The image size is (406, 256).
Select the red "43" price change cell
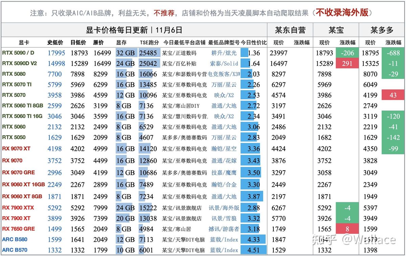point(393,95)
